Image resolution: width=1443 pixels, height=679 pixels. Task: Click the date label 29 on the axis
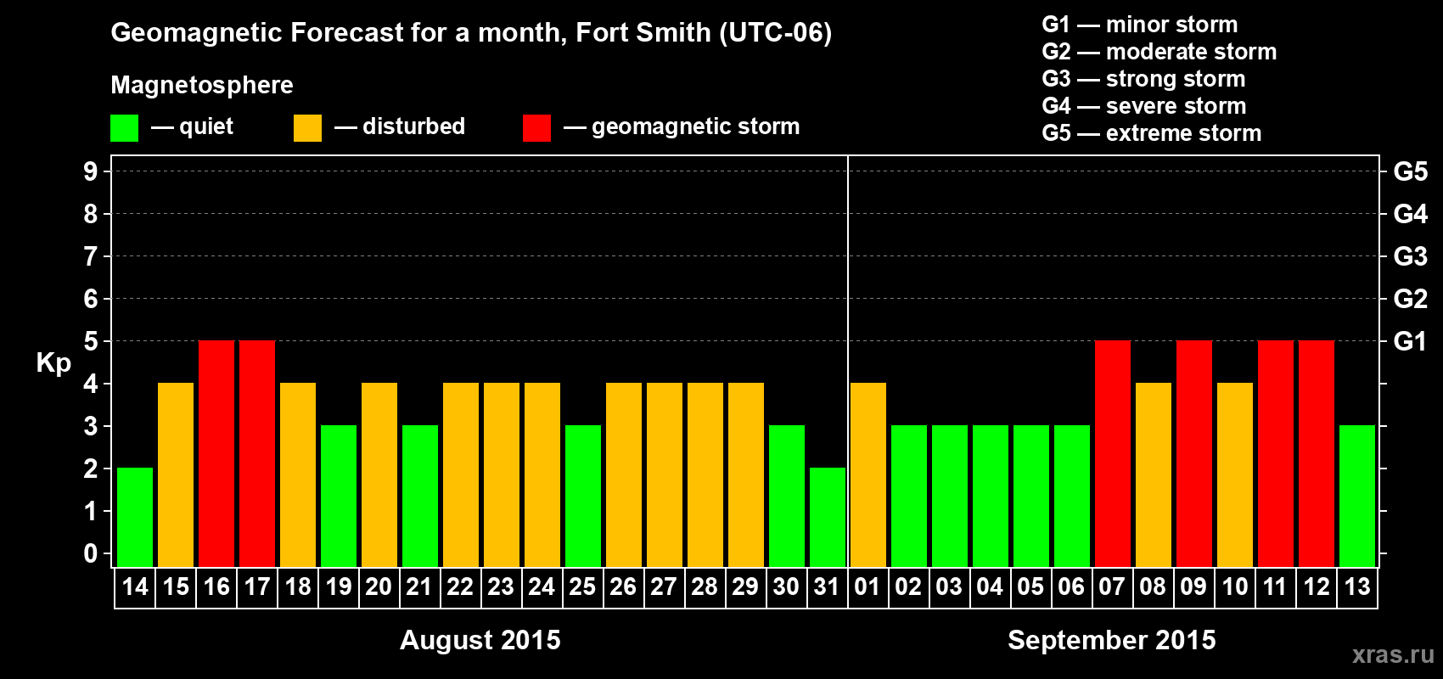tap(746, 587)
